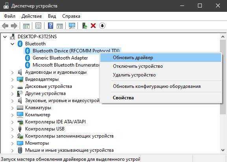Image resolution: width=227 pixels, height=162 pixels.
Task: Click the red X uninstall device icon
Action: click(x=93, y=26)
